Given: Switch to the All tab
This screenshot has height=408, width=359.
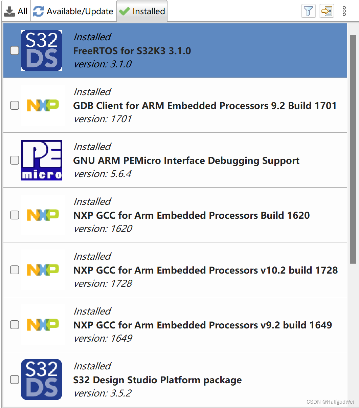Looking at the screenshot, I should coord(16,11).
